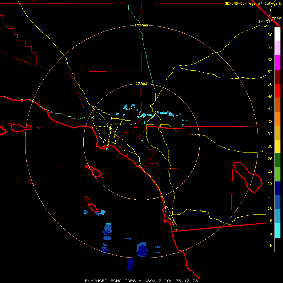The height and width of the screenshot is (283, 283).
Task: Click the 18 scale label
Action: (x=270, y=184)
